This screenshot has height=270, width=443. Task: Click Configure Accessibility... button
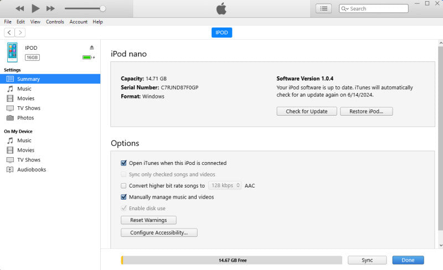point(159,232)
